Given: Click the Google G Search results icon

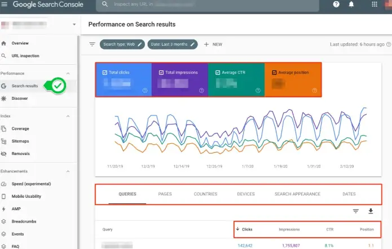Looking at the screenshot, I should pyautogui.click(x=3, y=86).
